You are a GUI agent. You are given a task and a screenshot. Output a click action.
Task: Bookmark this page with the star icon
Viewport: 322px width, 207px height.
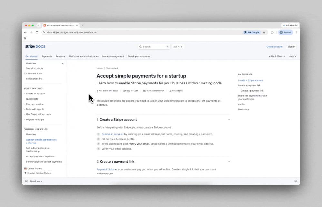(x=264, y=32)
